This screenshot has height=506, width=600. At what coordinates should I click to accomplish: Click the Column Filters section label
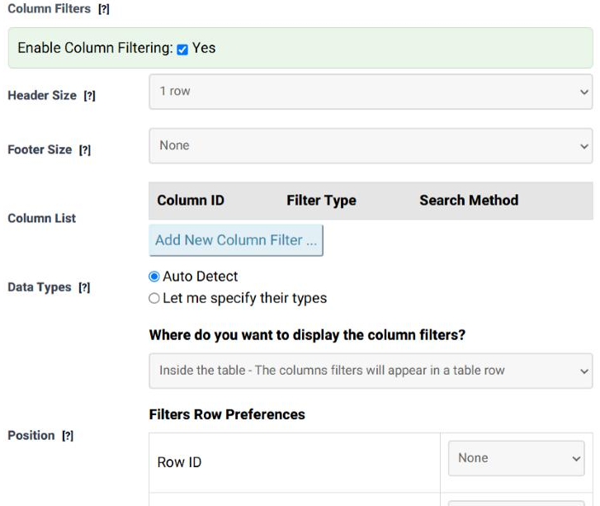coord(49,9)
